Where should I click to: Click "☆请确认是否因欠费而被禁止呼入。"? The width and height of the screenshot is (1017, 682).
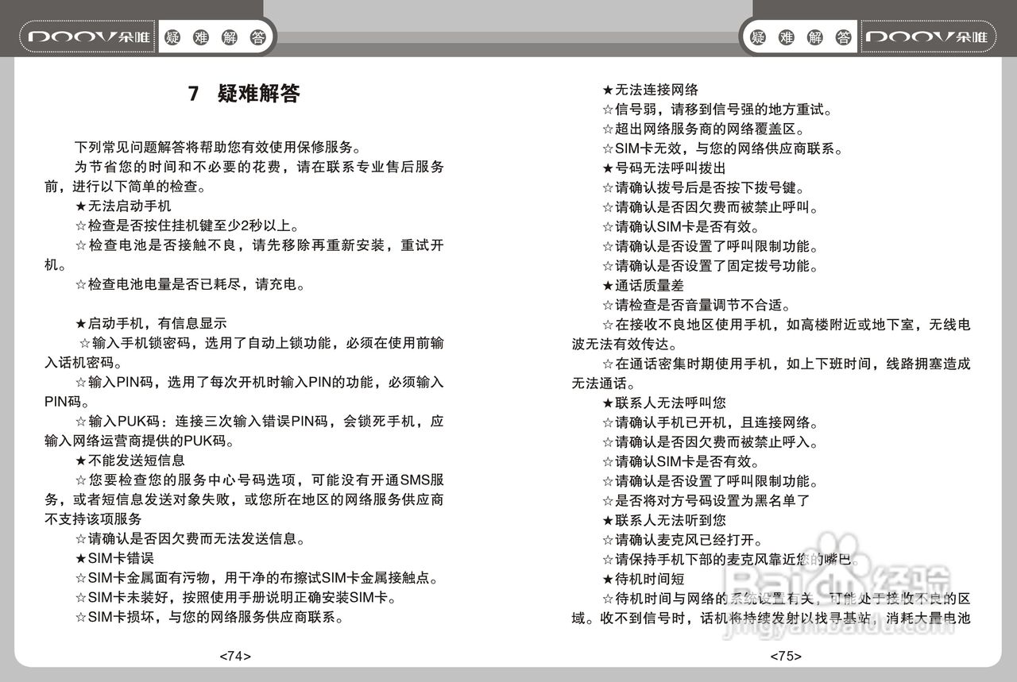tap(710, 442)
